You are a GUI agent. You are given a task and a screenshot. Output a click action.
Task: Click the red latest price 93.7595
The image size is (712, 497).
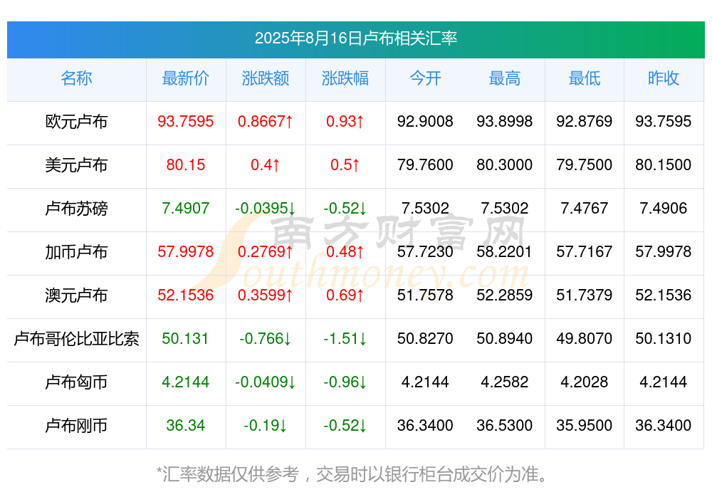click(186, 121)
